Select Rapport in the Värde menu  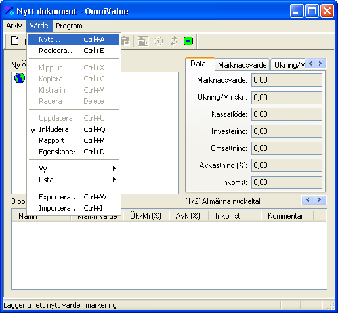[74, 140]
